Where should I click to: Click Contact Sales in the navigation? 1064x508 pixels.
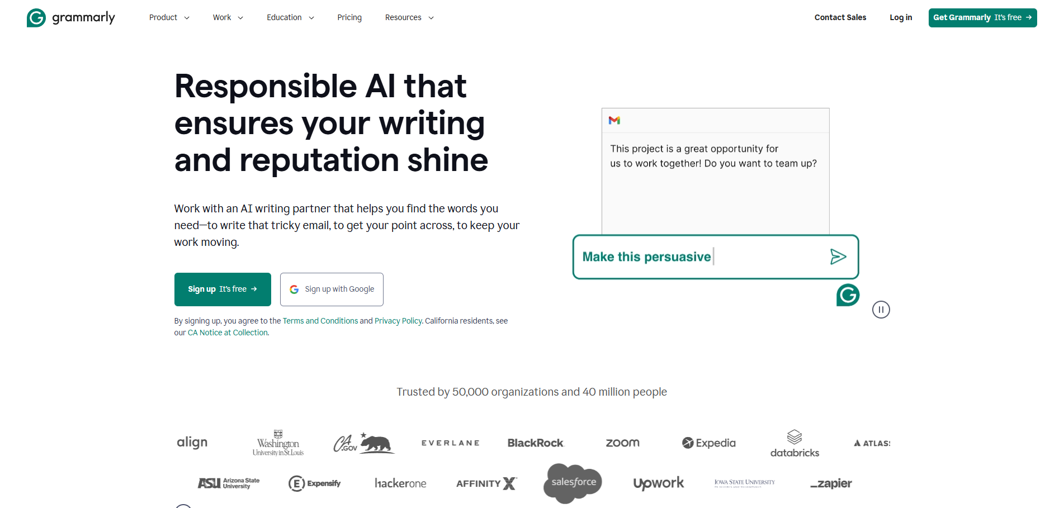(840, 17)
